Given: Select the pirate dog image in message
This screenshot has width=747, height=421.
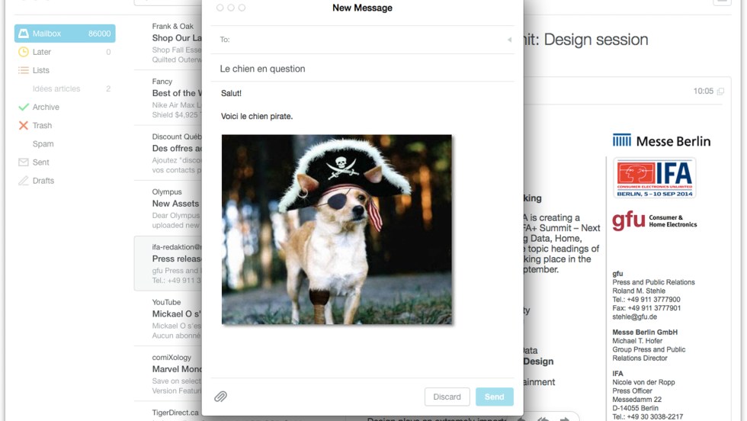Looking at the screenshot, I should pos(336,230).
